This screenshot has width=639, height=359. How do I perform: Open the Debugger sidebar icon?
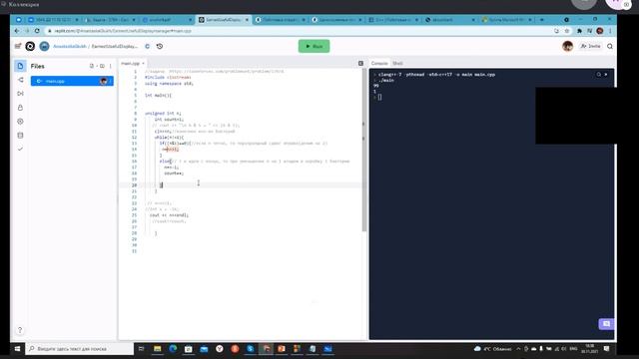click(20, 94)
